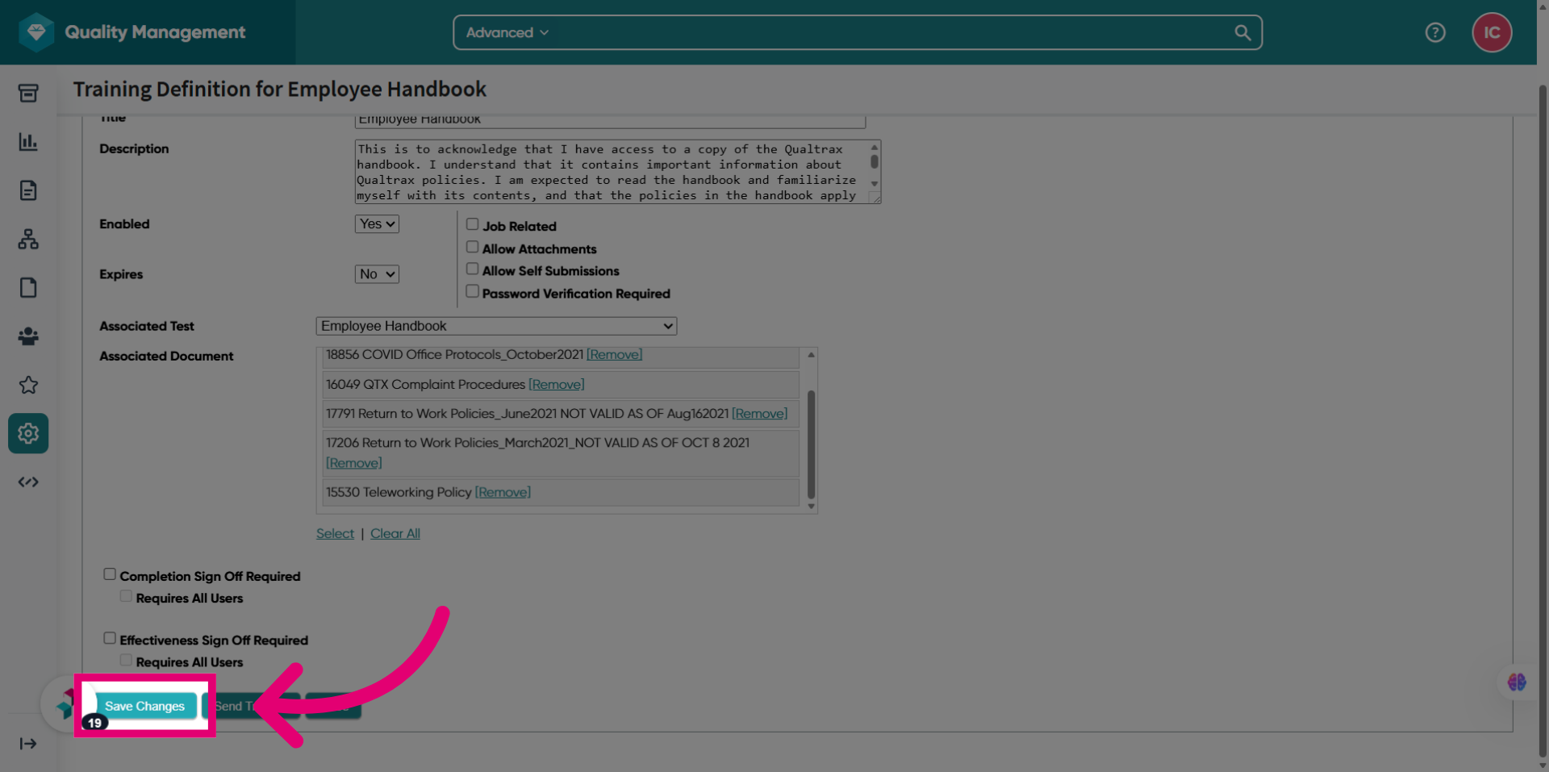The height and width of the screenshot is (772, 1549).
Task: Check Allow Attachments option
Action: pyautogui.click(x=473, y=247)
